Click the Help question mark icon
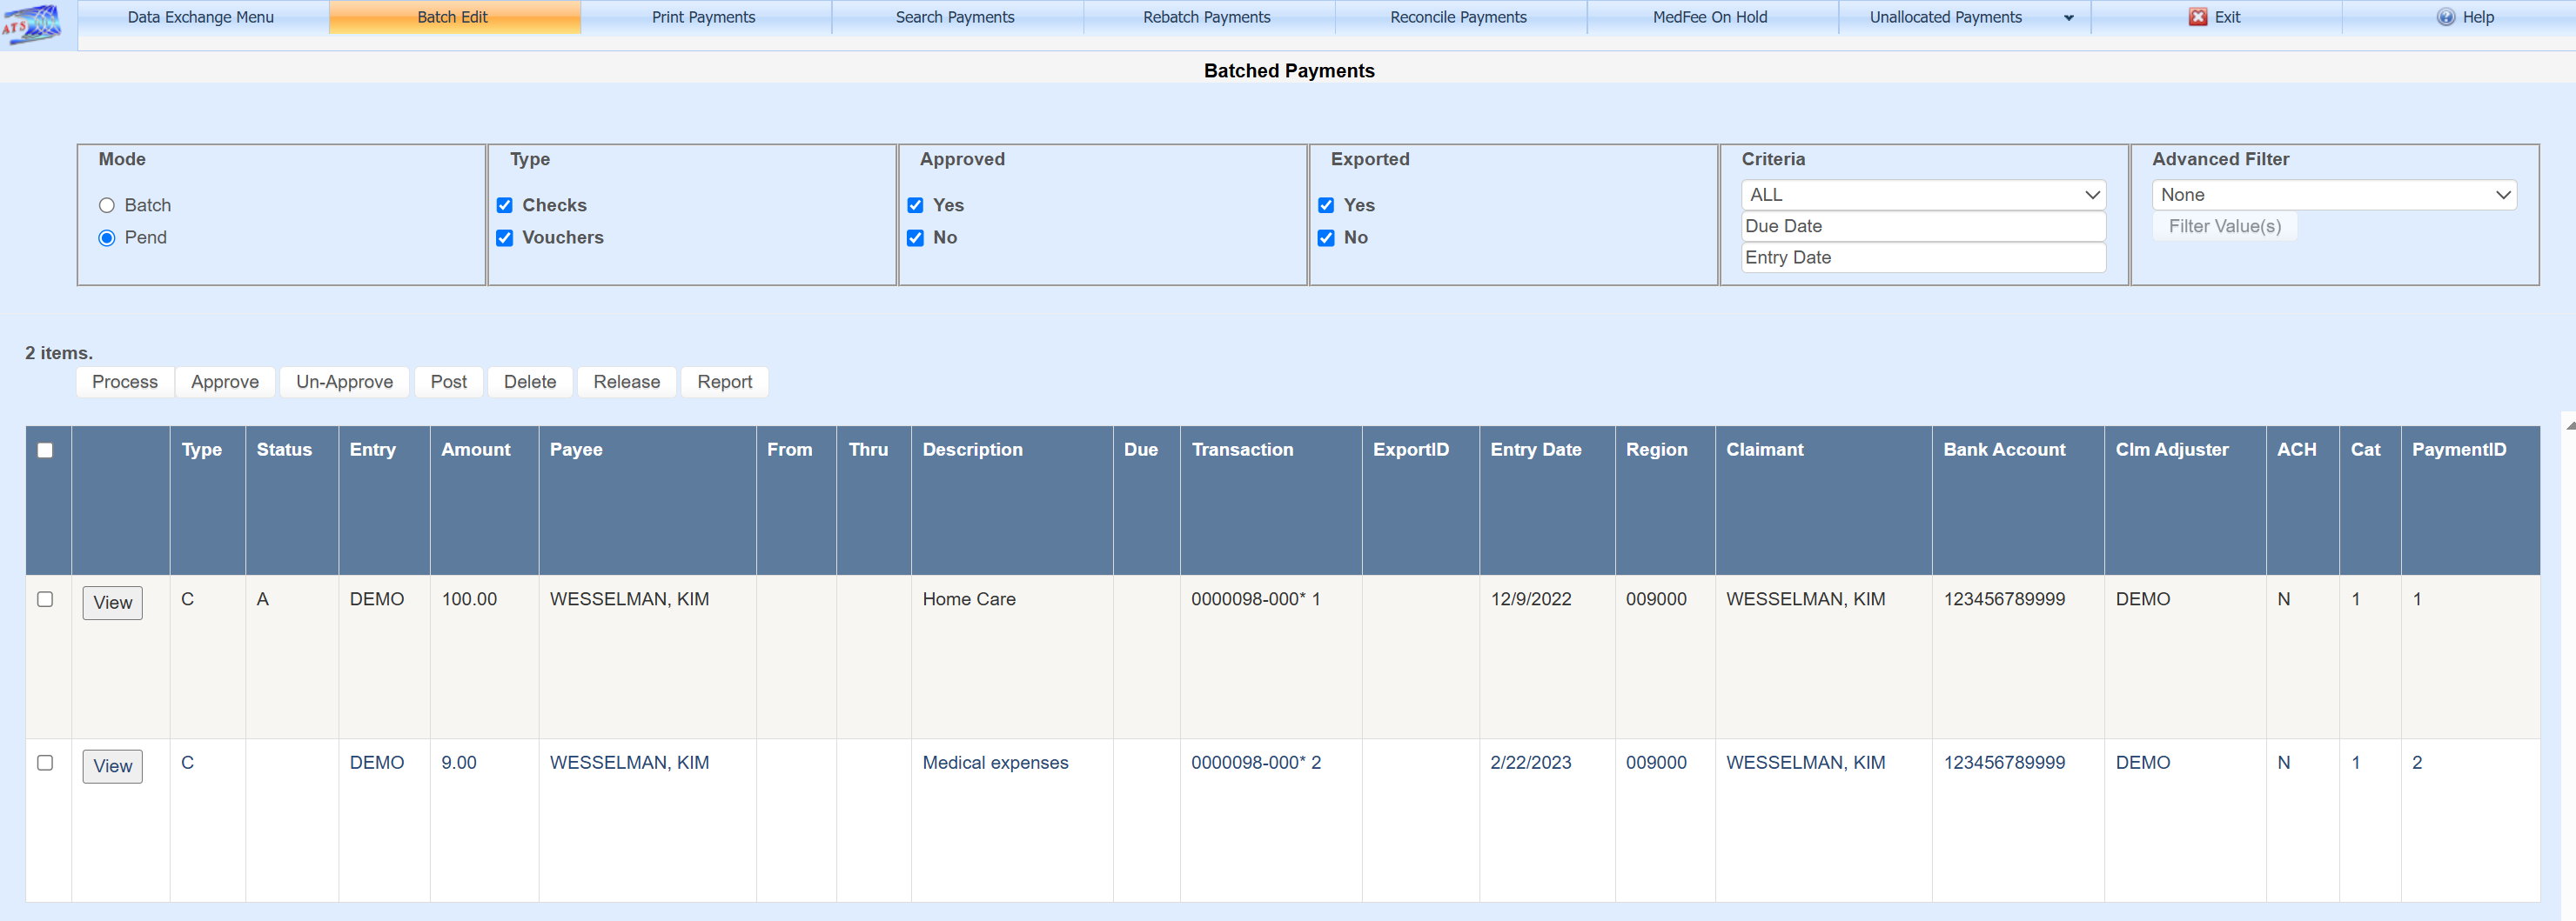 click(x=2445, y=17)
